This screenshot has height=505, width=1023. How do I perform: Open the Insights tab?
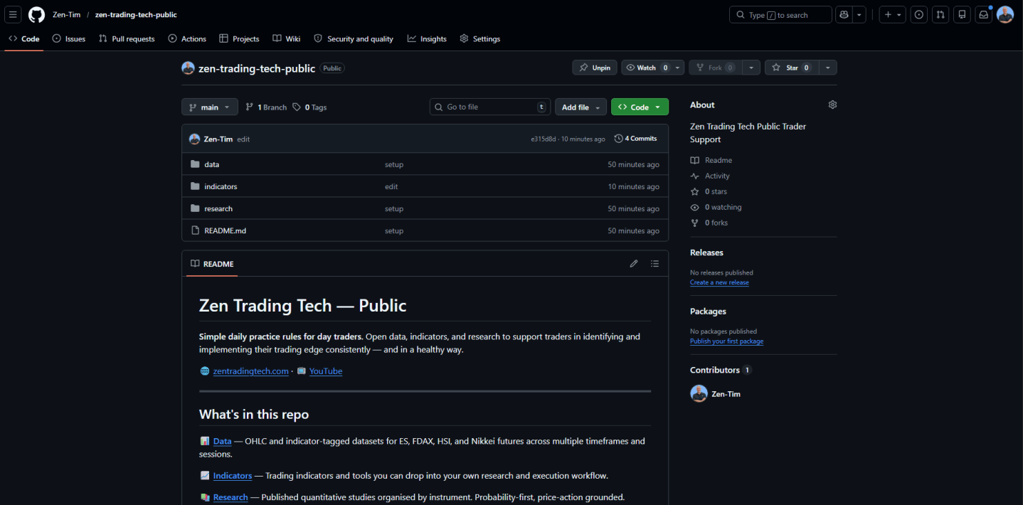(427, 39)
